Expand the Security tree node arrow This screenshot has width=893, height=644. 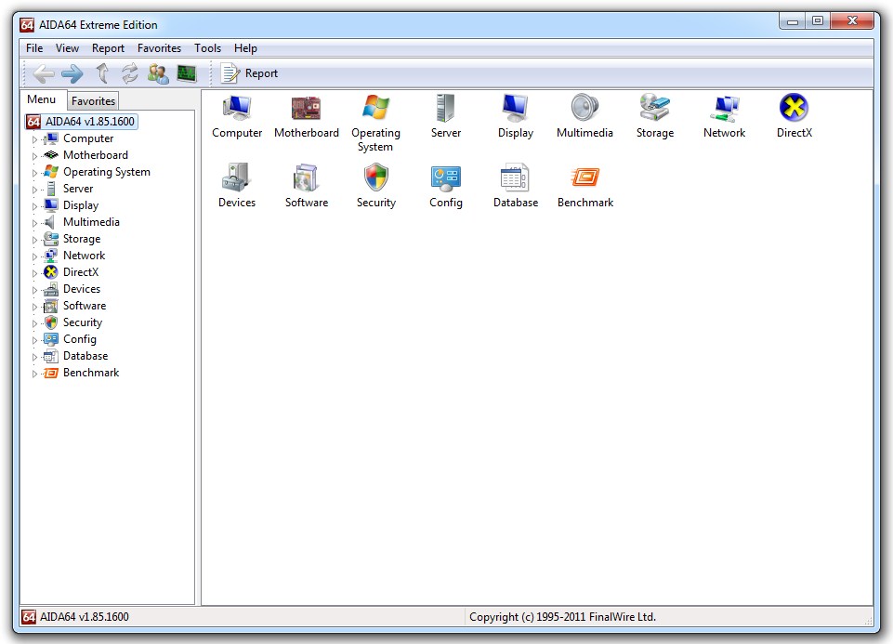tap(34, 323)
